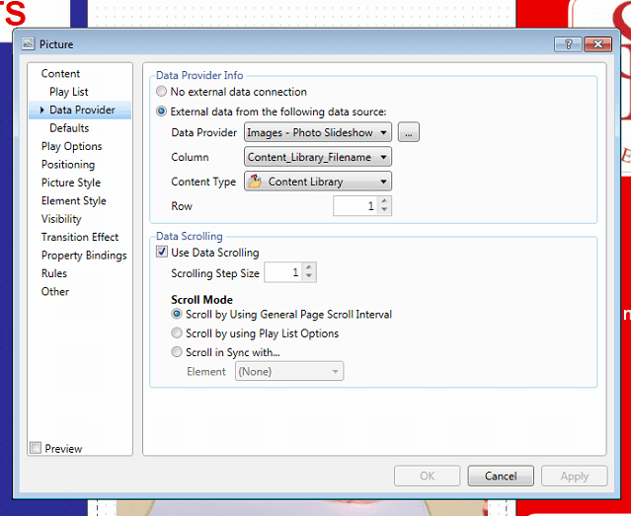The width and height of the screenshot is (631, 516).
Task: Choose Scroll in Sync with option
Action: tap(177, 352)
